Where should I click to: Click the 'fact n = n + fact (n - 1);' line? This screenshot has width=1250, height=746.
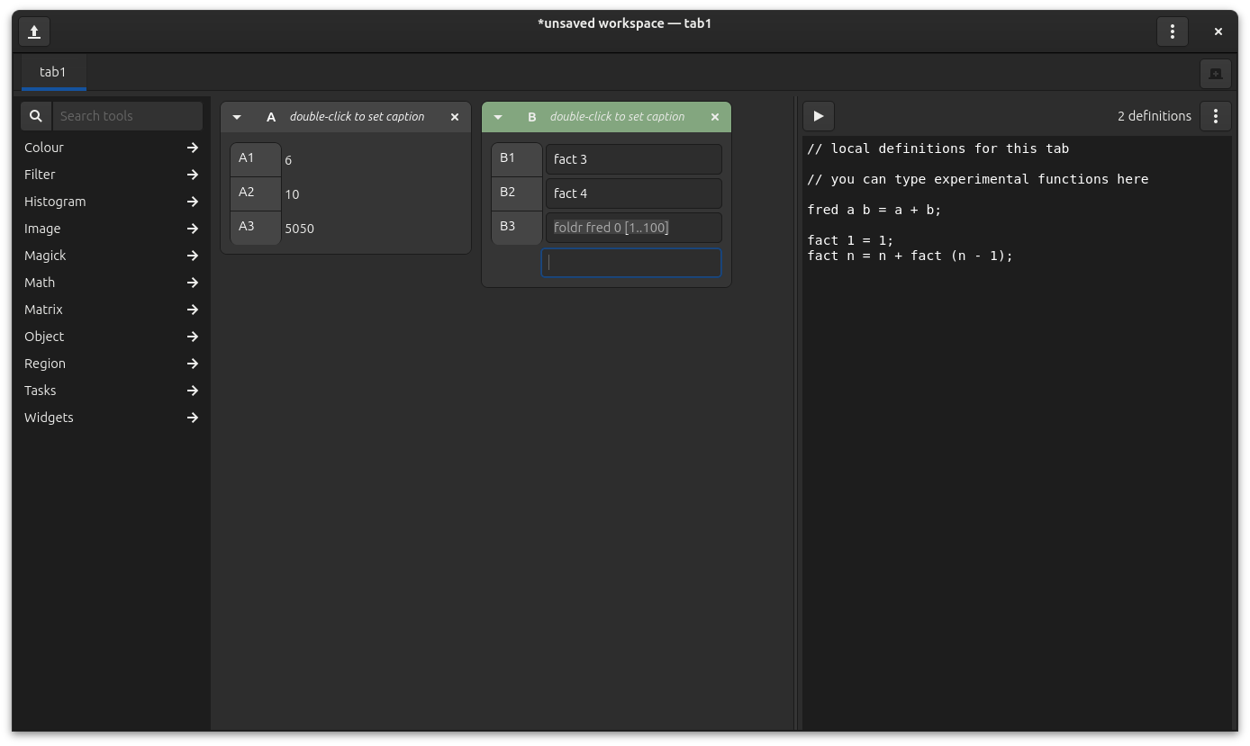(910, 256)
